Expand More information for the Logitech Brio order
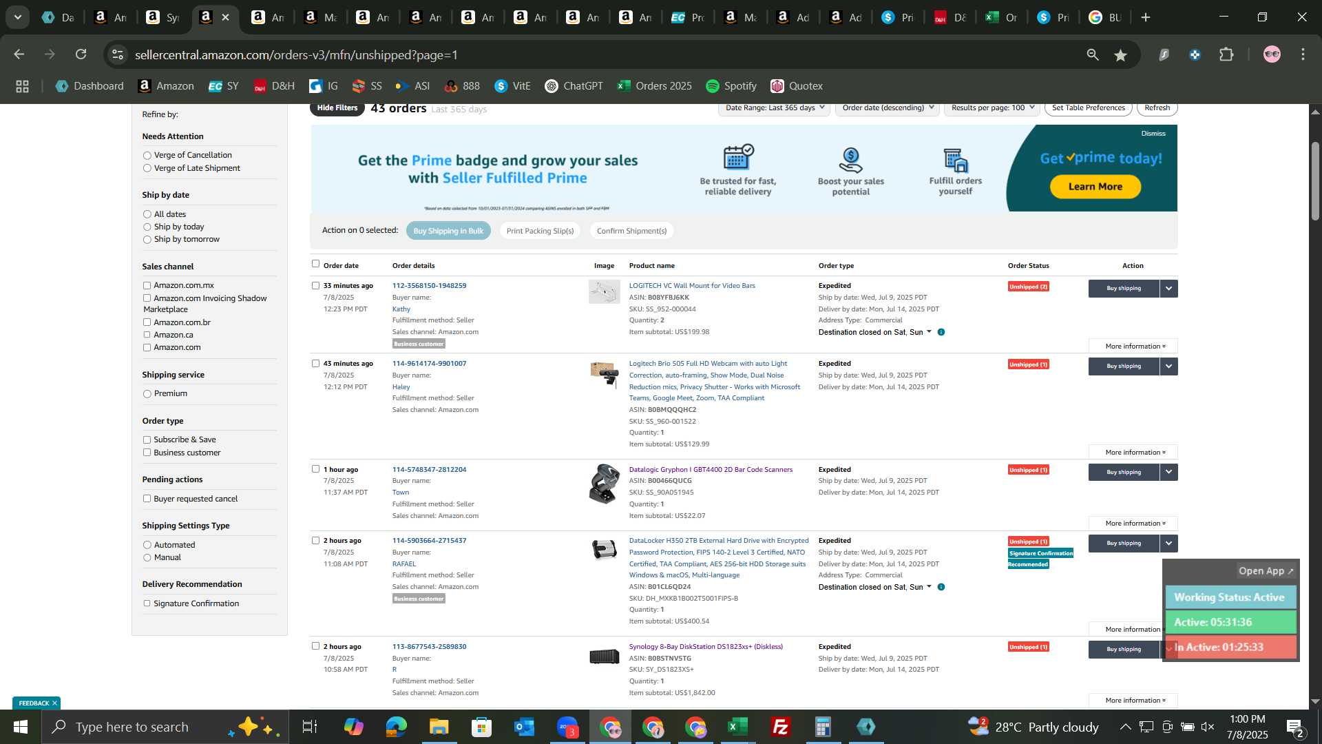The image size is (1322, 744). (x=1133, y=453)
